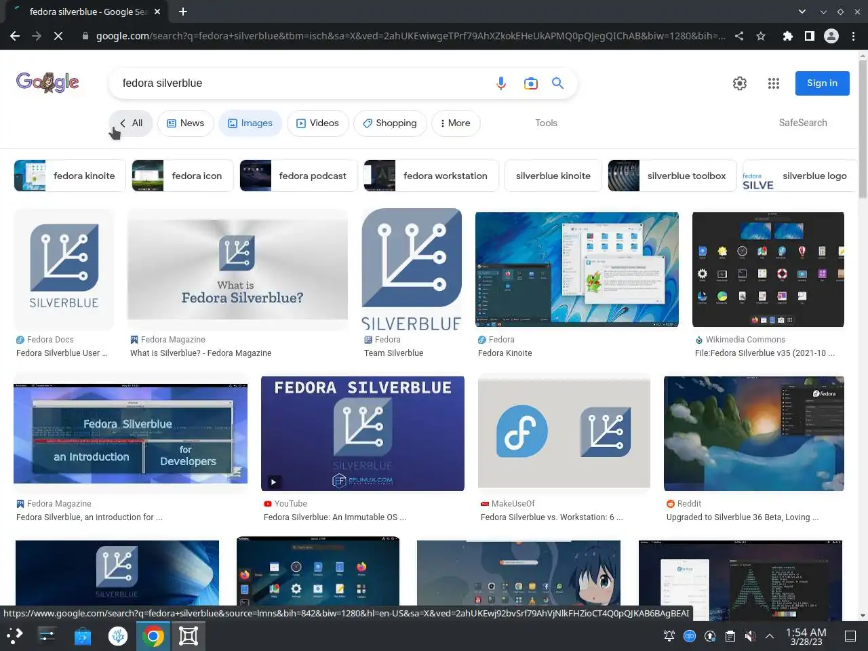The width and height of the screenshot is (868, 651).
Task: Open Reddit Silverblue 36 Beta image
Action: point(754,433)
